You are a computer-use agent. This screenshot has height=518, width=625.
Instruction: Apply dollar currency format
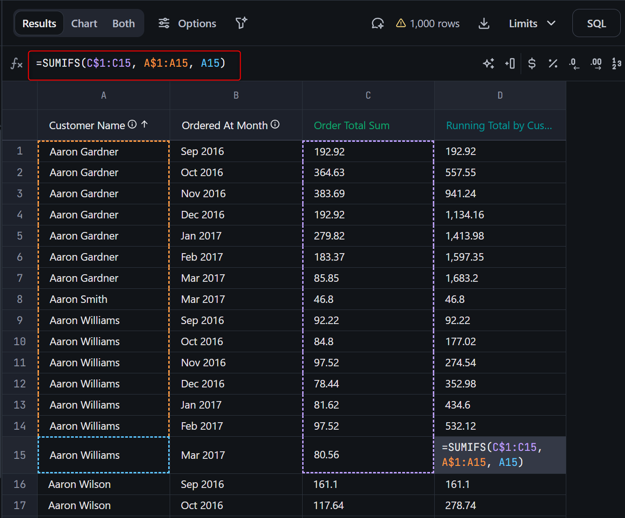point(531,63)
